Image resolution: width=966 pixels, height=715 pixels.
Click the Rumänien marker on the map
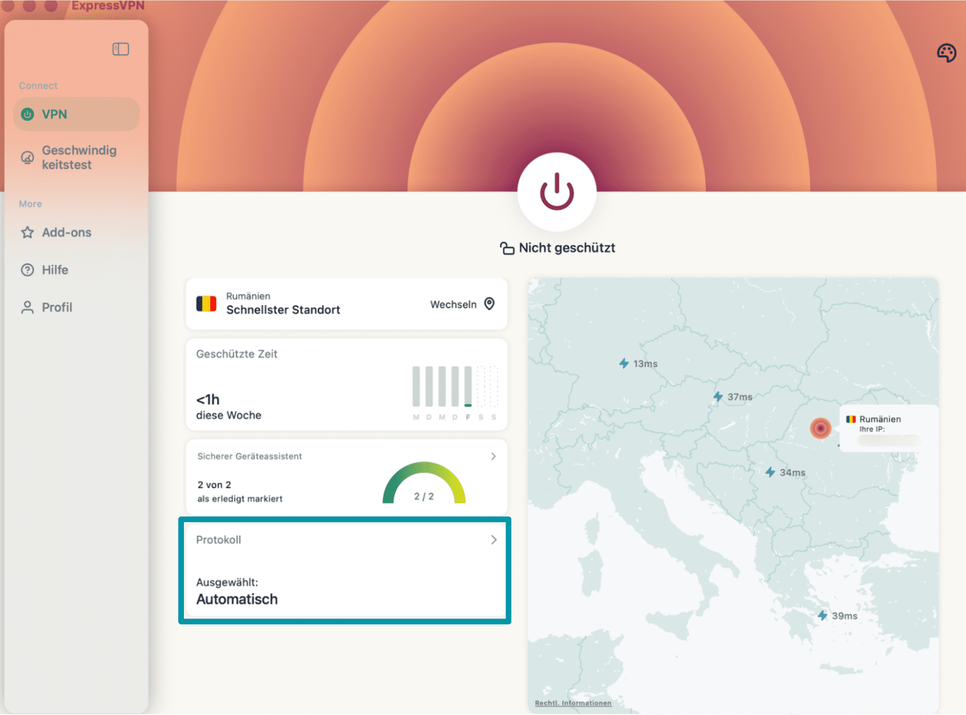tap(821, 428)
